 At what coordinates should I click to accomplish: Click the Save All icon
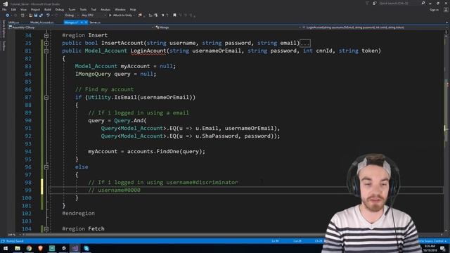pyautogui.click(x=41, y=15)
